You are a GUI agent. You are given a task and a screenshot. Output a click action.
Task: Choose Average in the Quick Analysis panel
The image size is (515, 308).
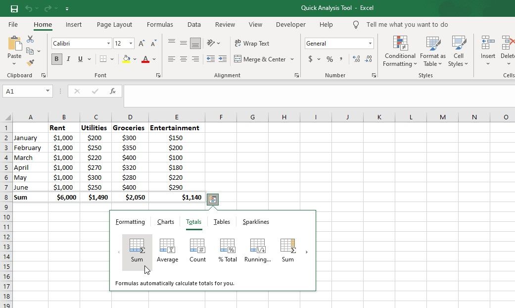[167, 250]
